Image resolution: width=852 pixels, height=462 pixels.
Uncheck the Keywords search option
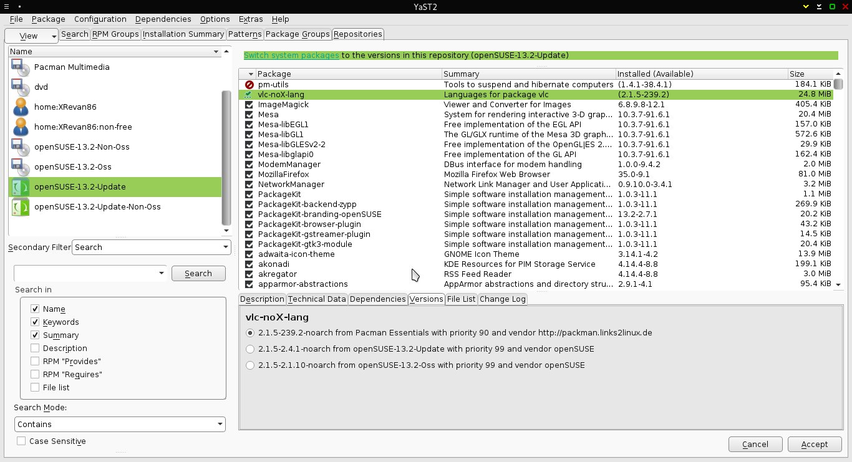tap(35, 322)
